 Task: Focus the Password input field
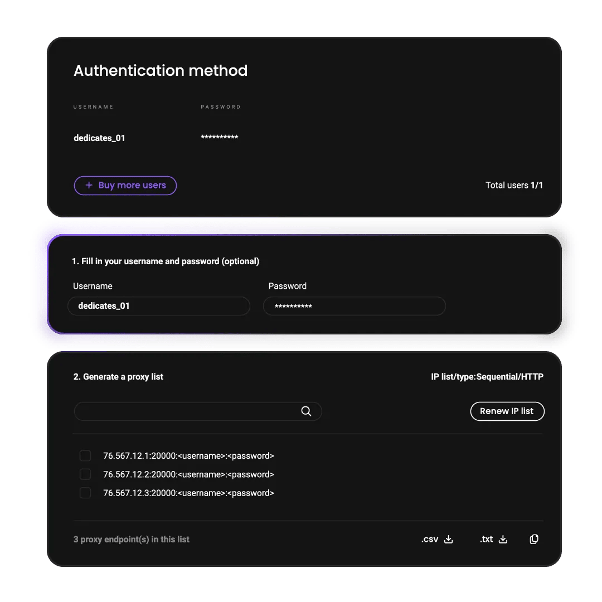pyautogui.click(x=355, y=306)
